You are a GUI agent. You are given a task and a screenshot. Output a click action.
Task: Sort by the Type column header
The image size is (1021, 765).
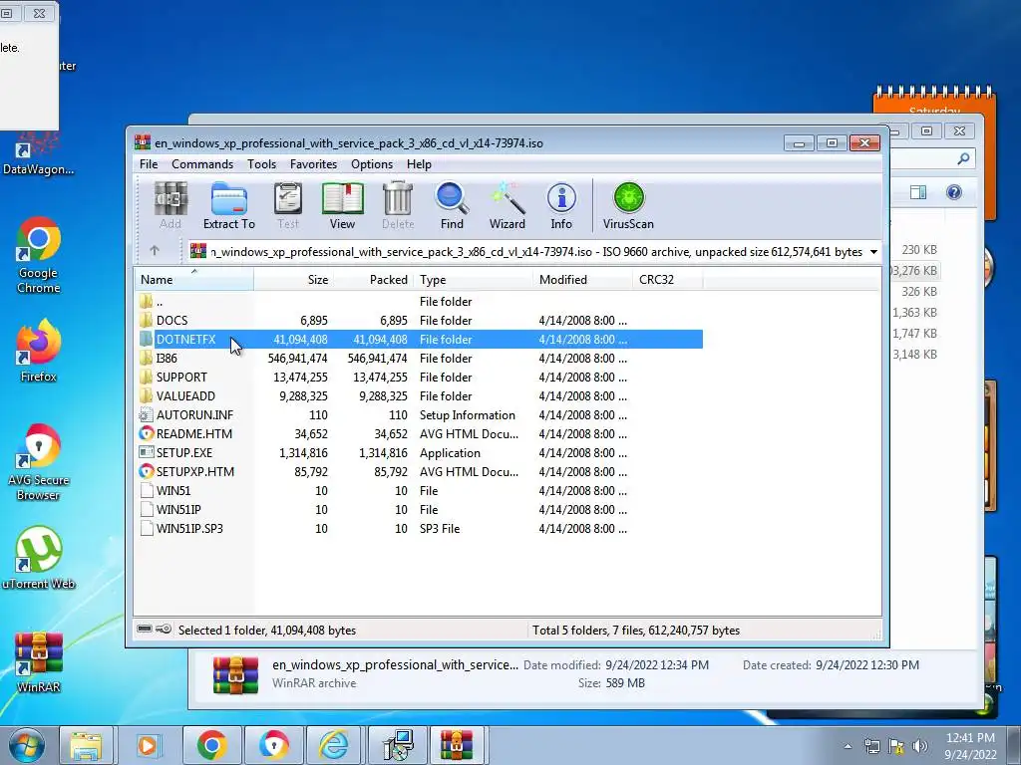click(473, 280)
